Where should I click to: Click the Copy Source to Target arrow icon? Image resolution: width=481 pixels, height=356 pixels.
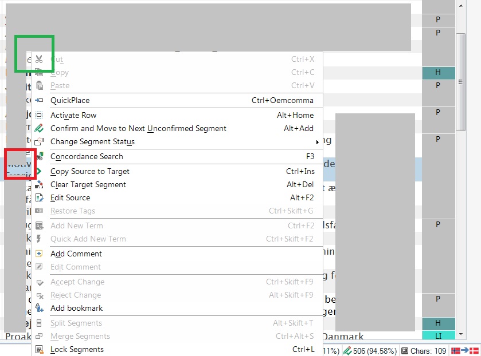[x=39, y=171]
